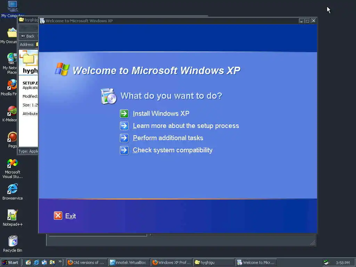Click SETUP.EXE file name in explorer details
Screen dimensions: 356x267
tap(30, 83)
